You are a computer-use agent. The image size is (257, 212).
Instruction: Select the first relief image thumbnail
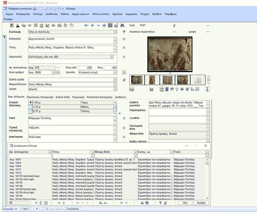137,80
